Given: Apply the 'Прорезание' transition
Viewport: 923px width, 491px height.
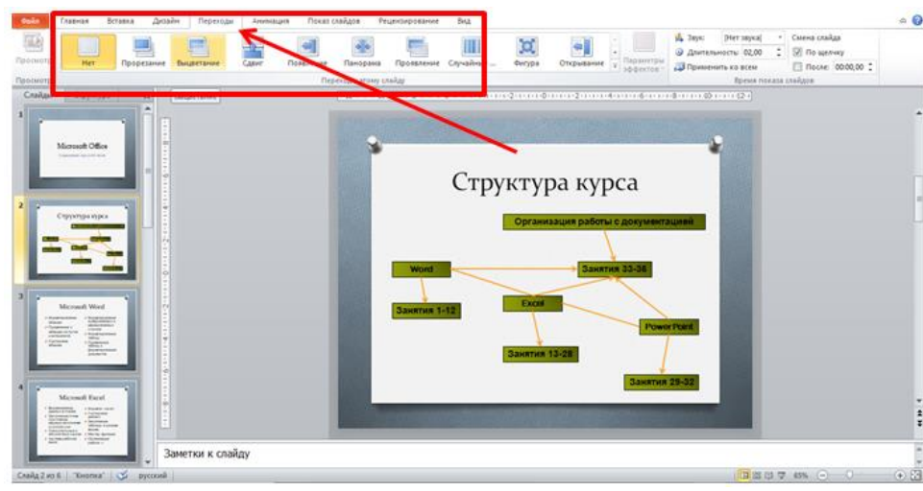Looking at the screenshot, I should point(143,52).
